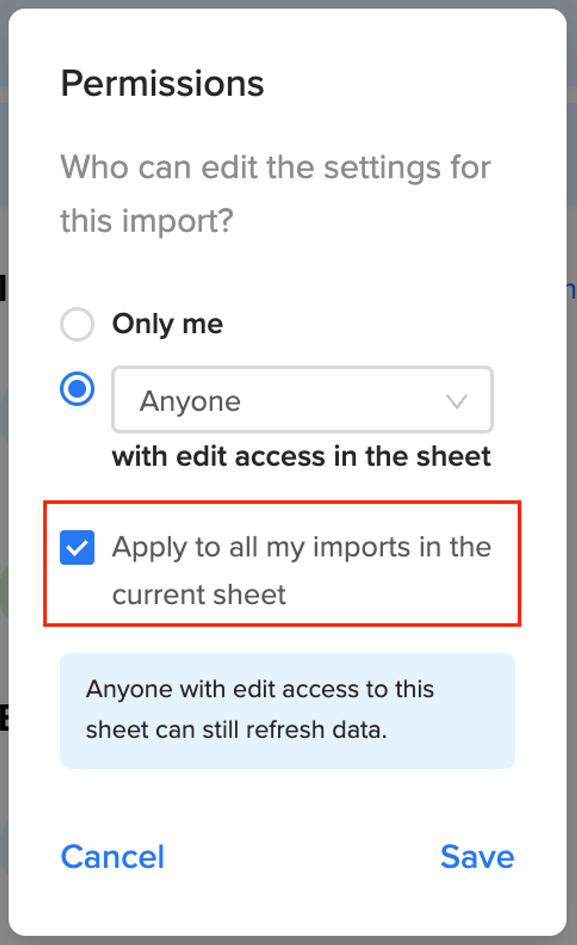Click the white checkmark icon in the blue box
The width and height of the screenshot is (577, 945).
click(x=77, y=547)
